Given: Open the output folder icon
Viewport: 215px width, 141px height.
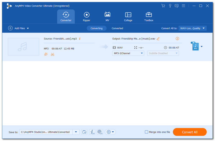Looking at the screenshot, I should click(x=84, y=132).
